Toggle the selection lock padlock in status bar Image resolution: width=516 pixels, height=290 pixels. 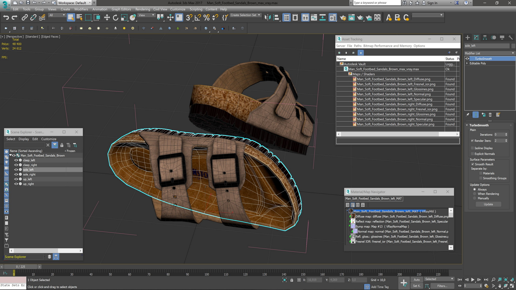[x=292, y=280]
